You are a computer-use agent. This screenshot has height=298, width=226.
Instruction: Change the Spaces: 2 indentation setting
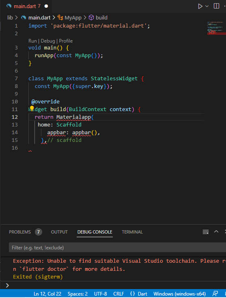(x=77, y=294)
